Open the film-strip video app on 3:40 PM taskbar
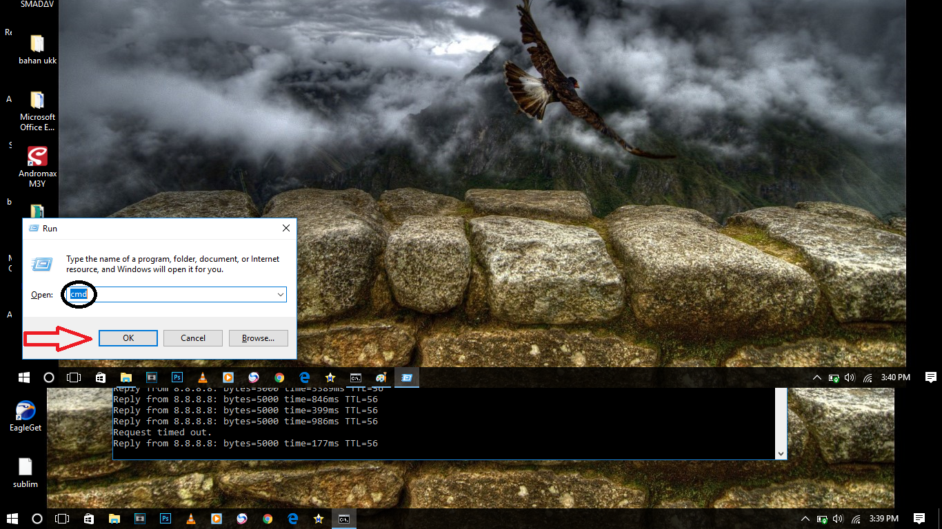 click(151, 377)
